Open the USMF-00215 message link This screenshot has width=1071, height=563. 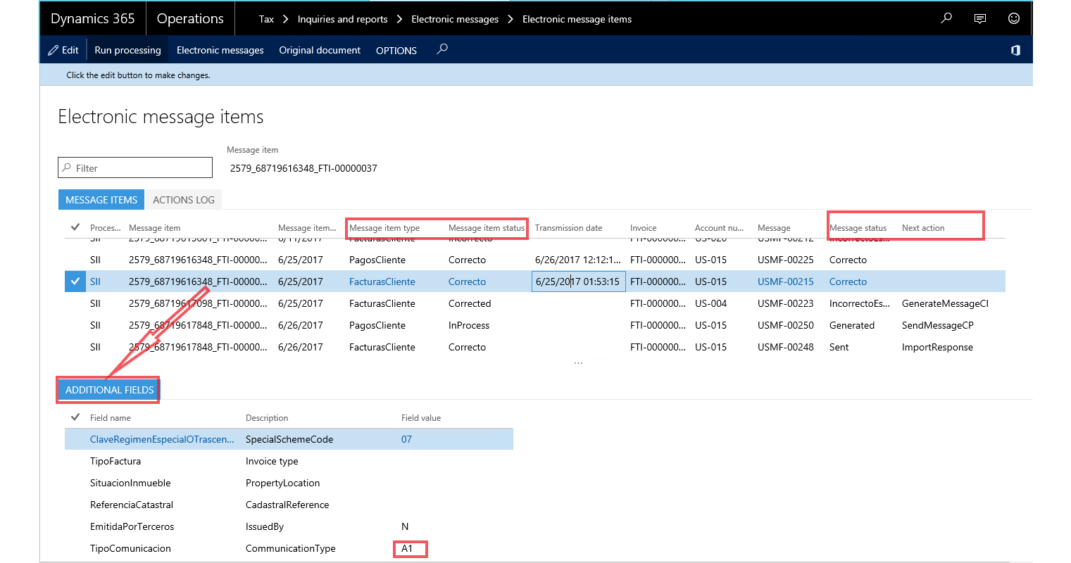[x=786, y=281]
